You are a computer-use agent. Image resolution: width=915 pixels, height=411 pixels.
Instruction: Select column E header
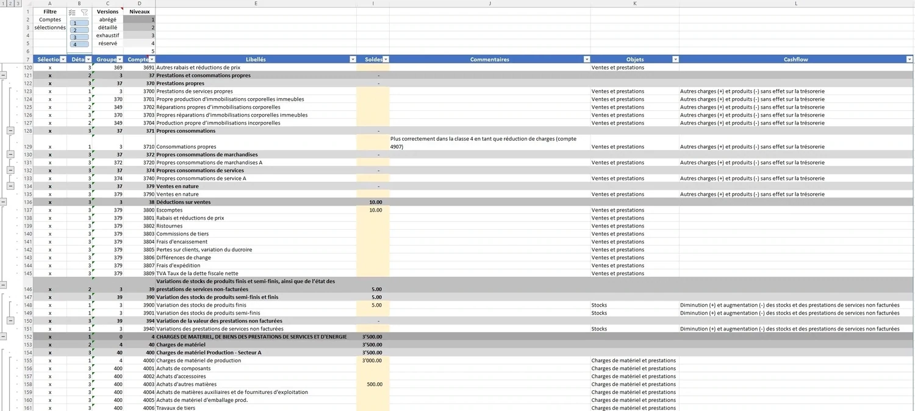256,4
